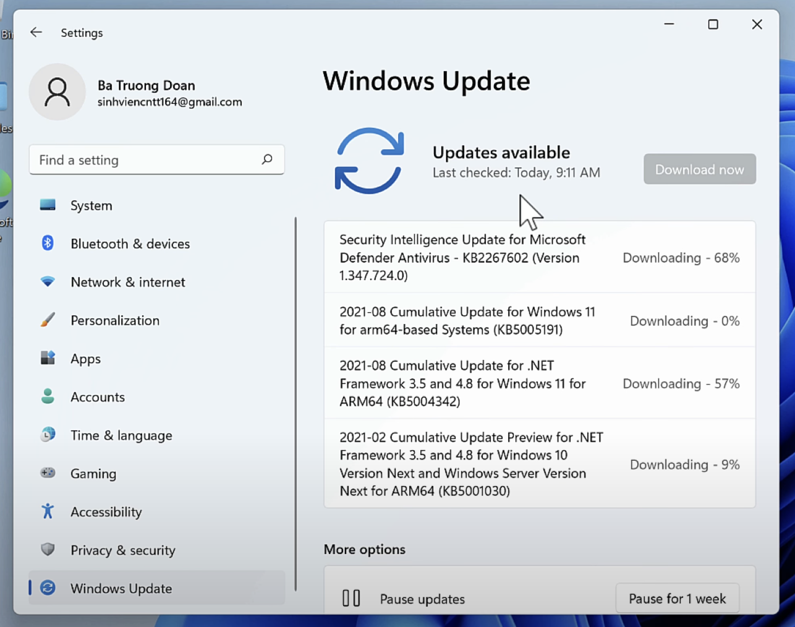Minimize the Settings window
The height and width of the screenshot is (627, 795).
(x=669, y=24)
